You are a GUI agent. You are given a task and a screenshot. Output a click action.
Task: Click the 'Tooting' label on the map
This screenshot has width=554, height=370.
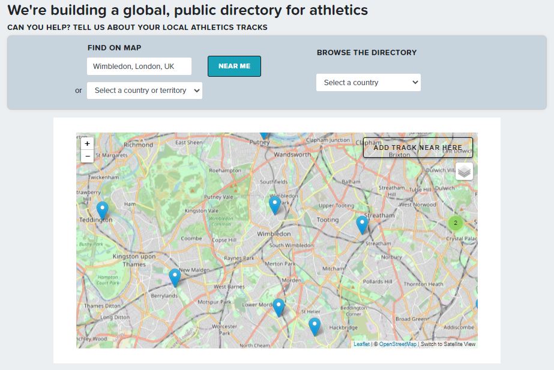pos(328,219)
